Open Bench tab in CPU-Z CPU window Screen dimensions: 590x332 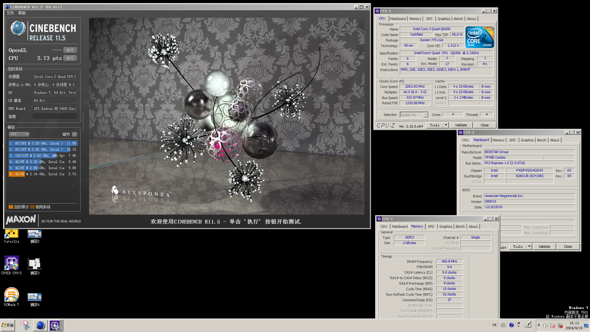[x=458, y=19]
